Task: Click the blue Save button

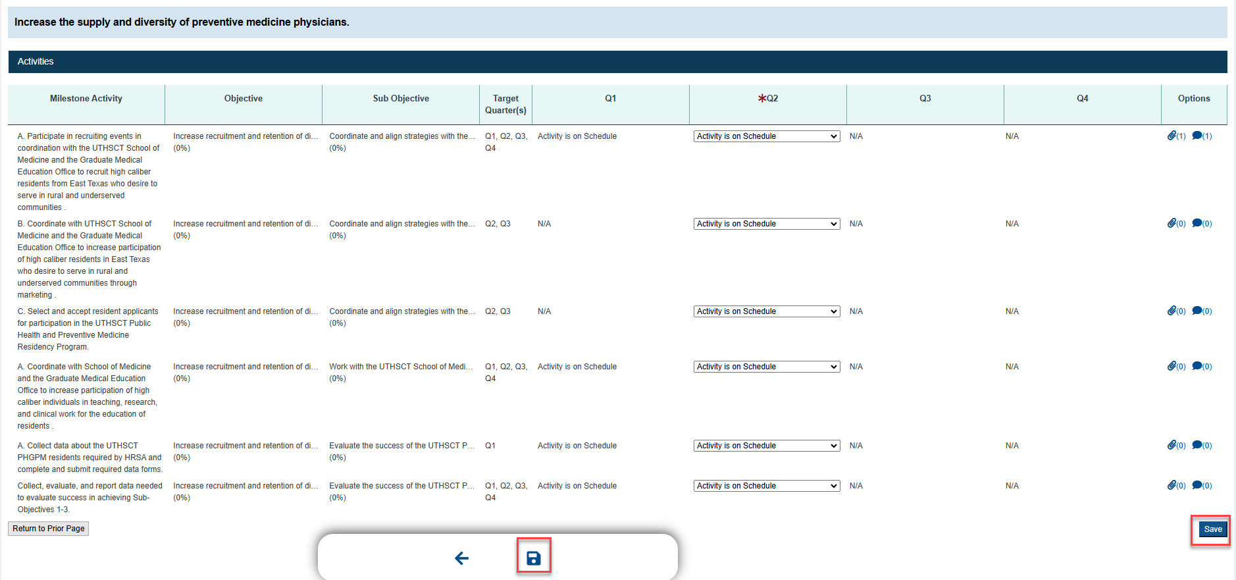Action: (x=1213, y=529)
